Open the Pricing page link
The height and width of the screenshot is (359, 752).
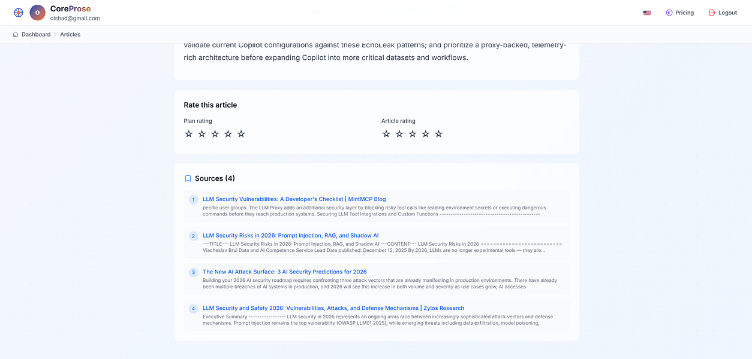click(x=684, y=13)
